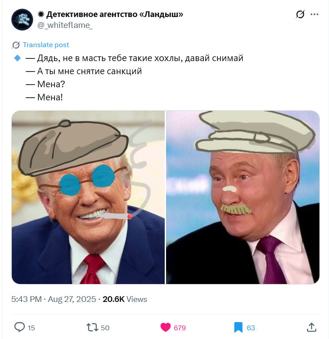Click the 679 likes count
Screen dimensions: 329x339
[x=180, y=328]
